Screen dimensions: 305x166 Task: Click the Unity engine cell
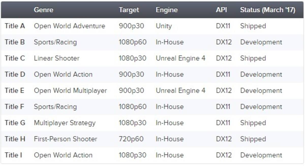pos(164,26)
